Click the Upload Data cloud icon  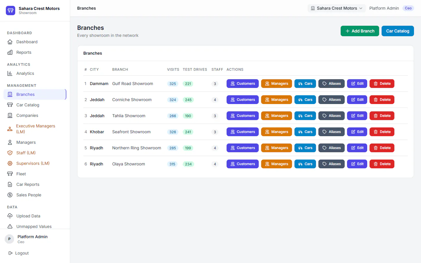pyautogui.click(x=10, y=216)
